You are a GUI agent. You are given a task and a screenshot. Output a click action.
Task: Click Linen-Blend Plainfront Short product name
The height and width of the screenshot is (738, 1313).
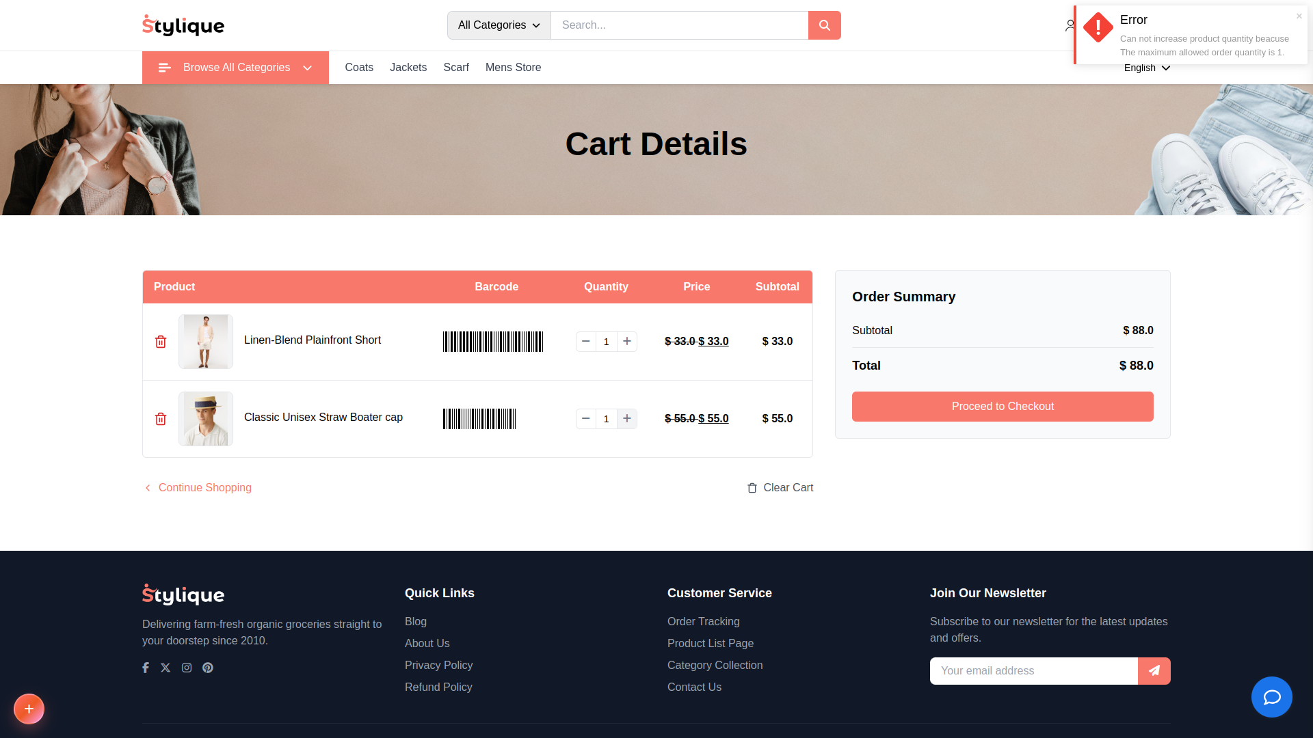[313, 340]
